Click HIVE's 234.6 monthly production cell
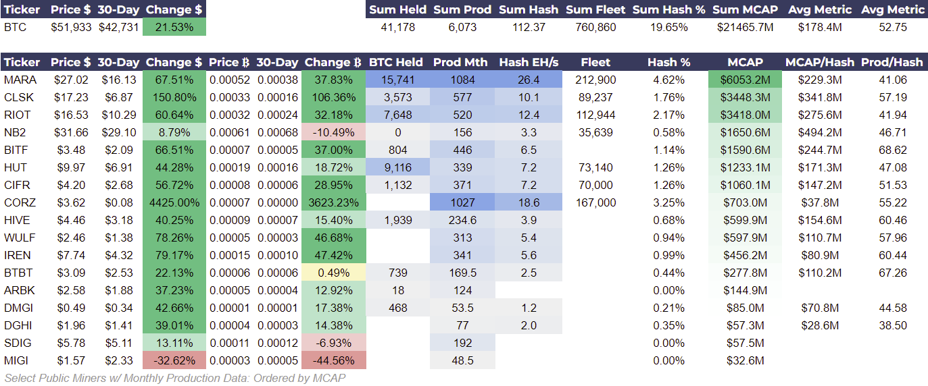This screenshot has height=386, width=928. [462, 220]
